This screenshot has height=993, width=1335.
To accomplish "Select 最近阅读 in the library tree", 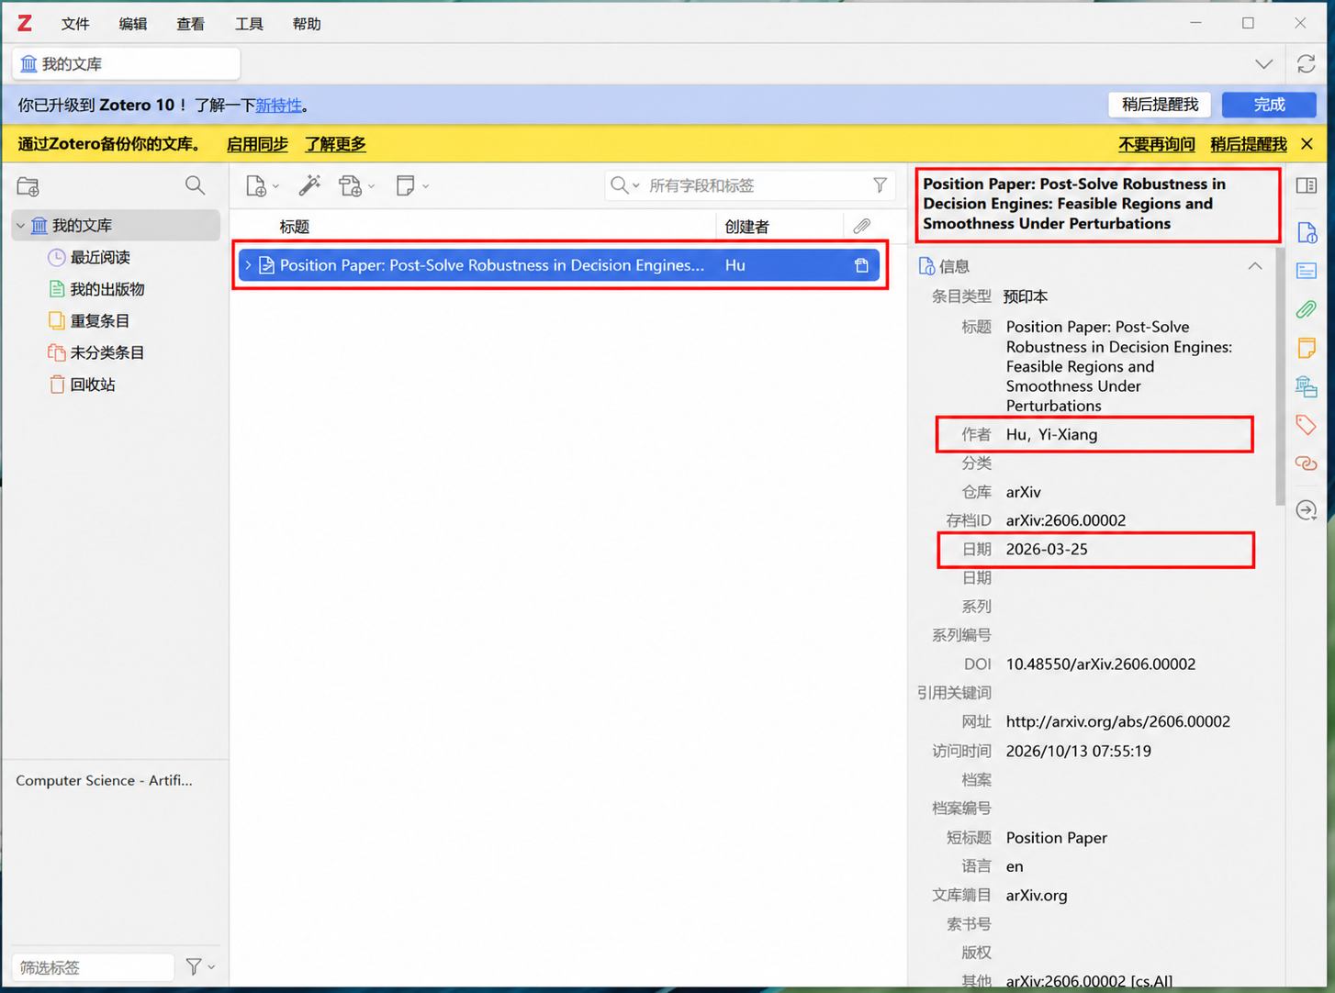I will click(x=100, y=258).
